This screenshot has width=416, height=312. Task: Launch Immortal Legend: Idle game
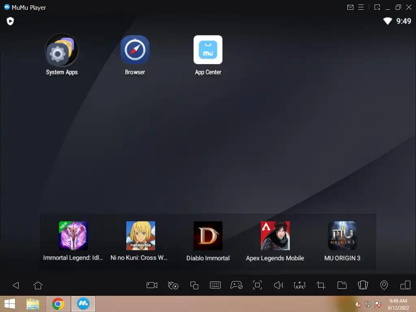pyautogui.click(x=73, y=236)
